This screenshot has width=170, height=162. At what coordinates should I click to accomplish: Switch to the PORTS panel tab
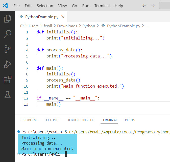[x=130, y=120]
